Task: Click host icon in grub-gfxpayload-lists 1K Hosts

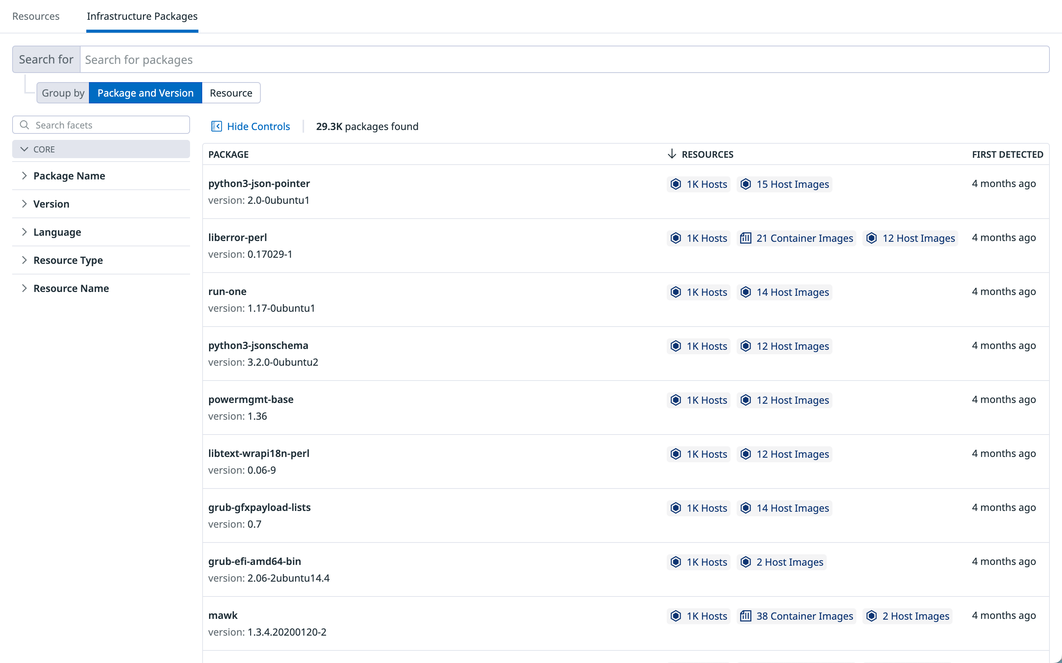Action: [x=676, y=508]
